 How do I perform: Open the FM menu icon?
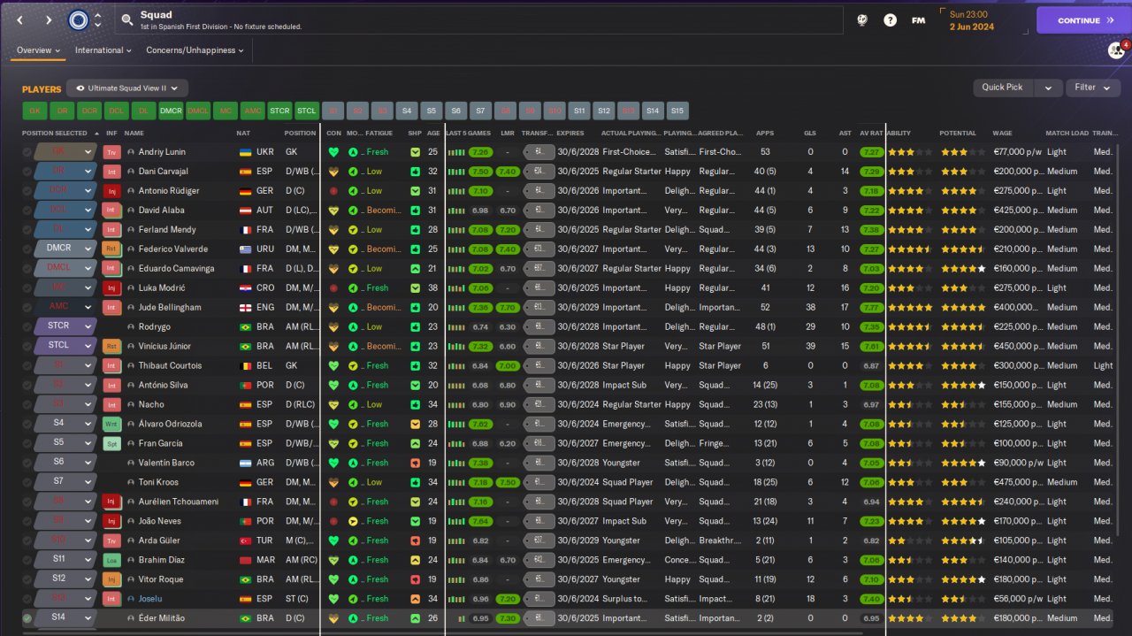coord(918,19)
